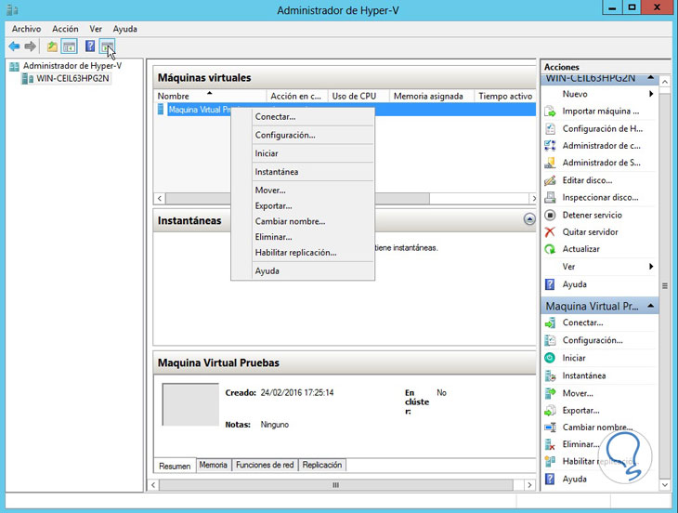
Task: Choose Cambiar nombre... in context menu
Action: click(x=303, y=221)
